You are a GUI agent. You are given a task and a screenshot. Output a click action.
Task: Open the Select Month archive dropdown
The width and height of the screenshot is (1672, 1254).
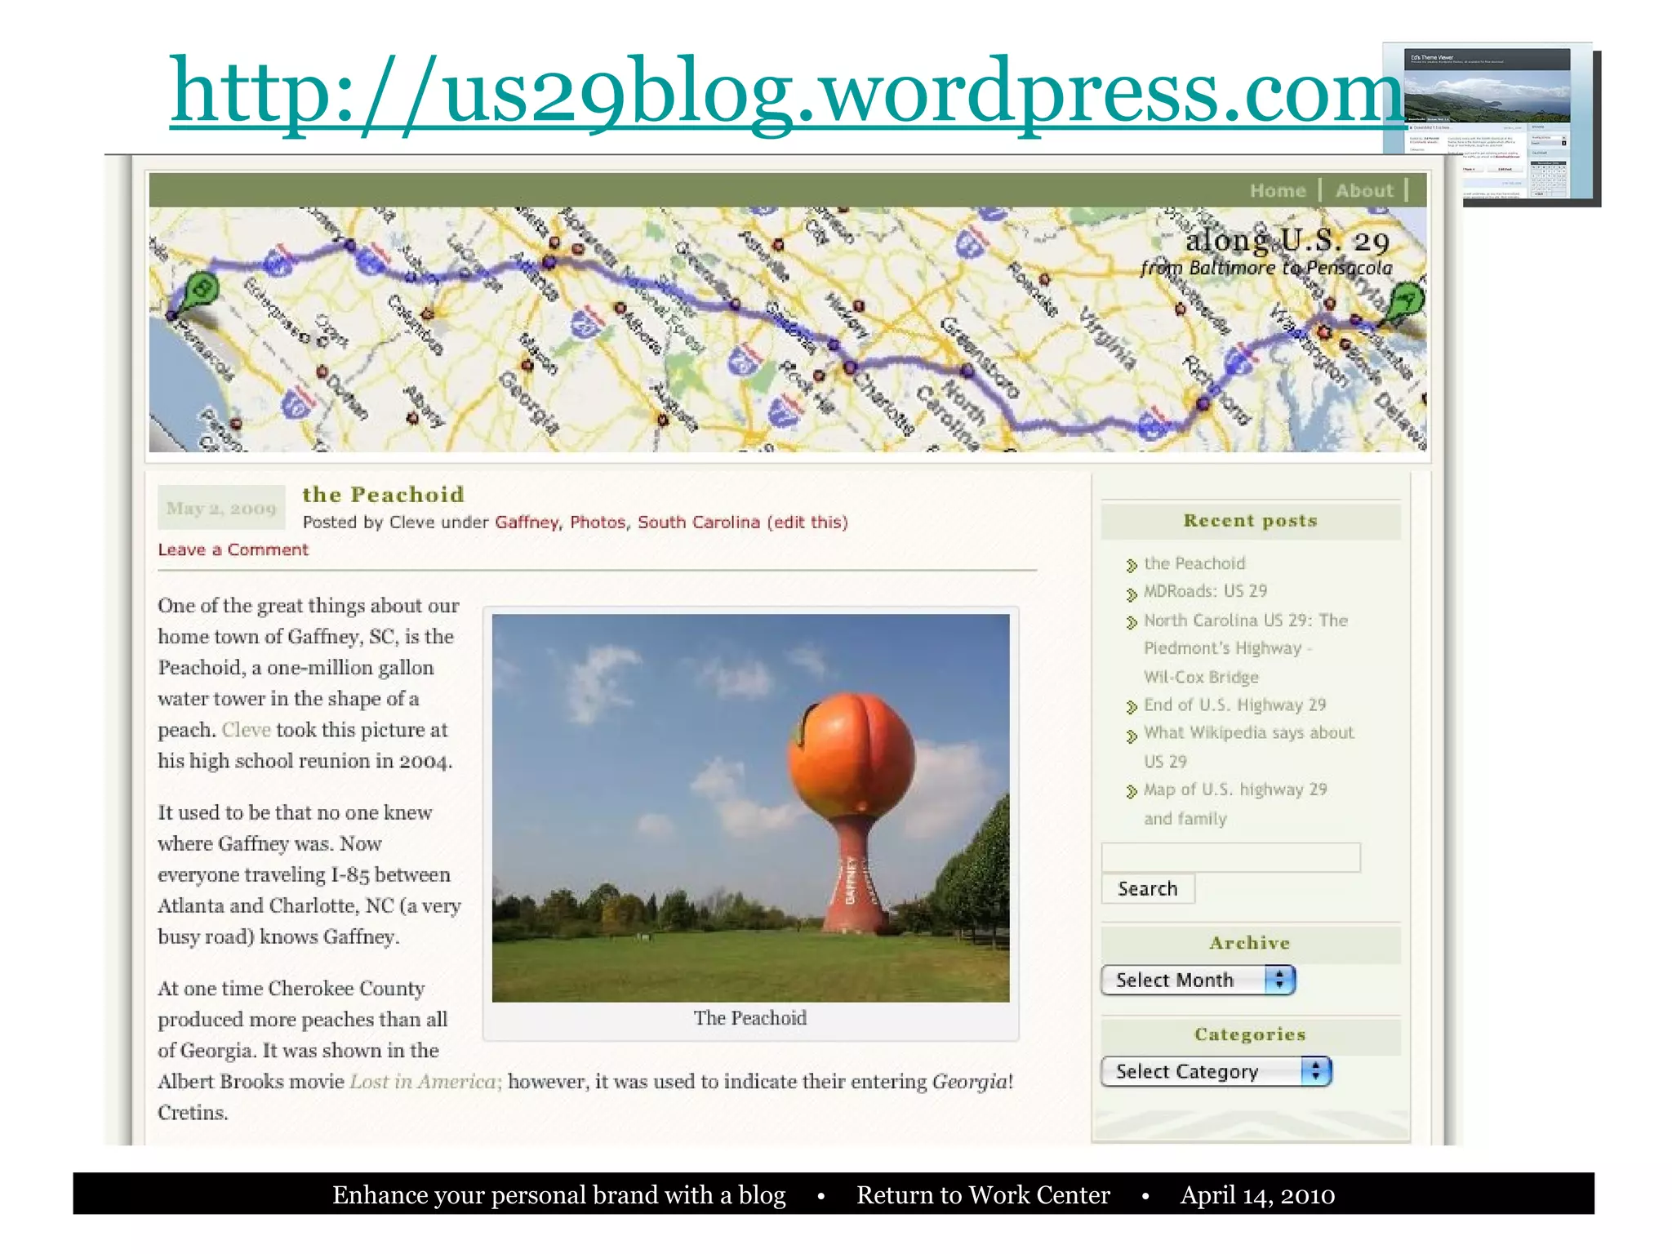1184,980
